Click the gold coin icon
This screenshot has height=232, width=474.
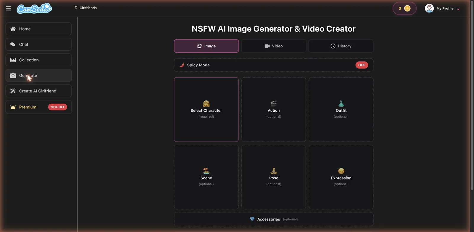(407, 8)
